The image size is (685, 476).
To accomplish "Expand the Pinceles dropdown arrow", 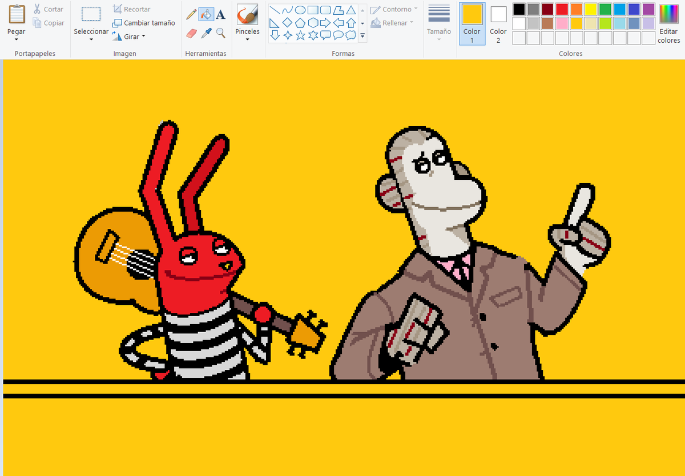I will click(247, 39).
